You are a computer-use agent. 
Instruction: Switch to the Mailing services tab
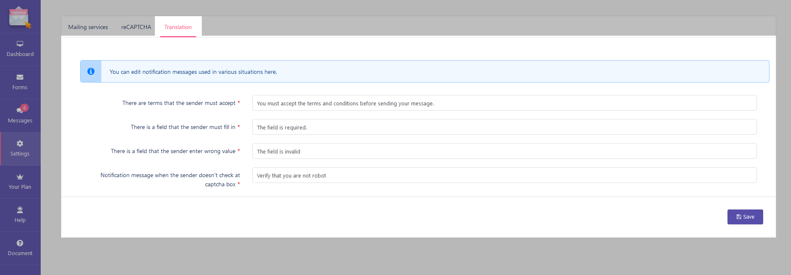pyautogui.click(x=88, y=27)
